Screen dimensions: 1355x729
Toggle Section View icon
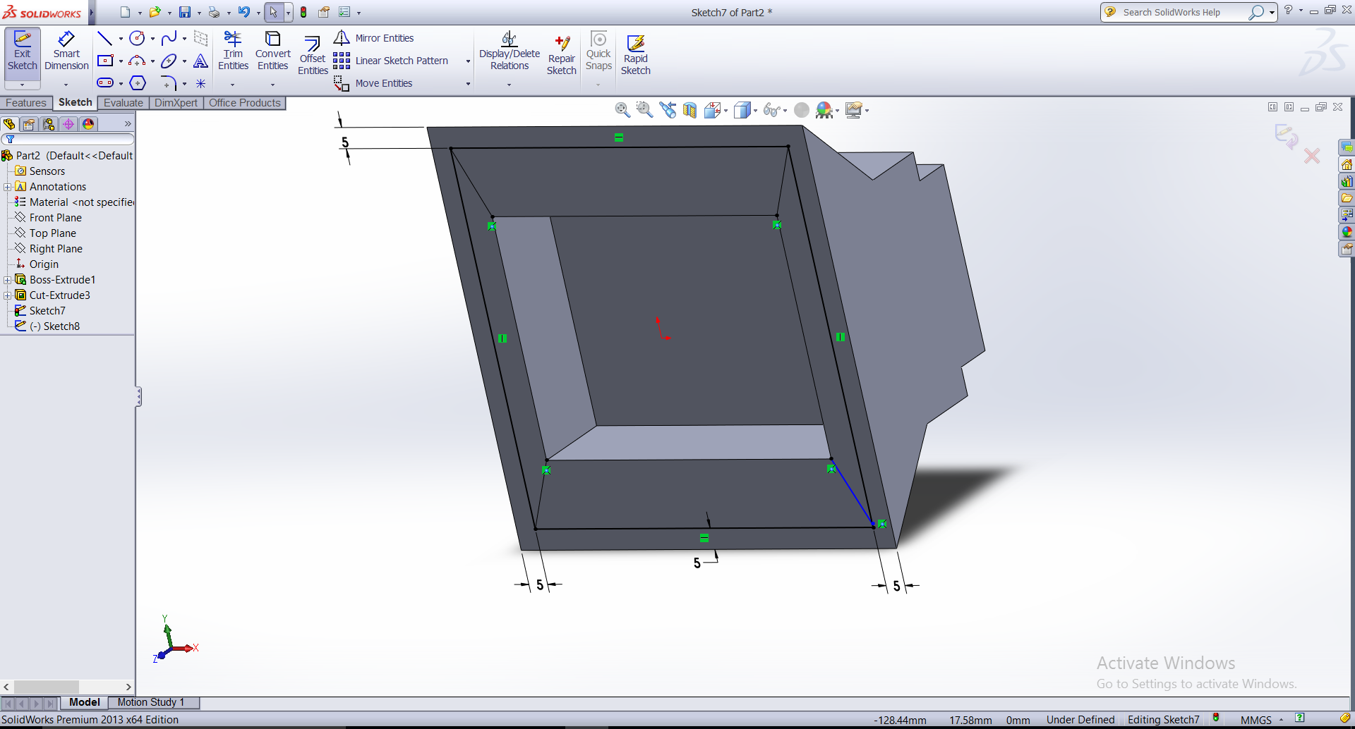coord(689,109)
